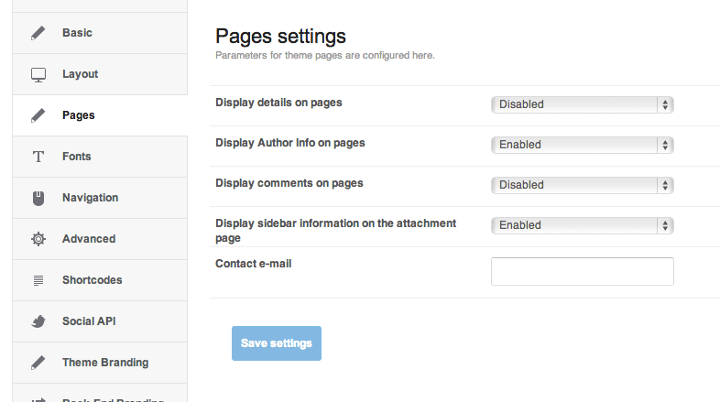Click inside the Contact e-mail field

tap(583, 272)
